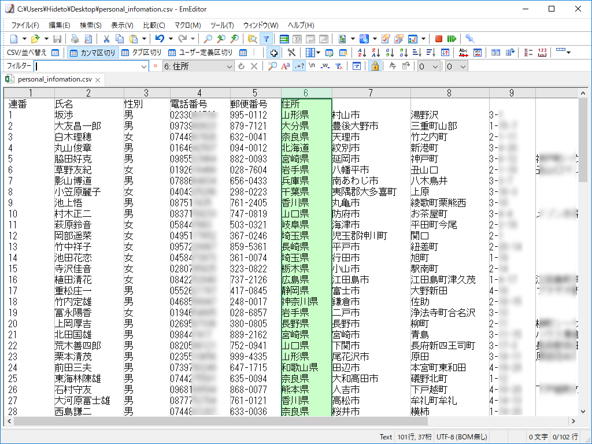The width and height of the screenshot is (592, 444).
Task: Open New file dropdown arrow
Action: (24, 39)
